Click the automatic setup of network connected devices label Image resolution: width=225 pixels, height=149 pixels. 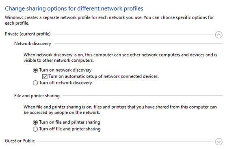[x=104, y=76]
